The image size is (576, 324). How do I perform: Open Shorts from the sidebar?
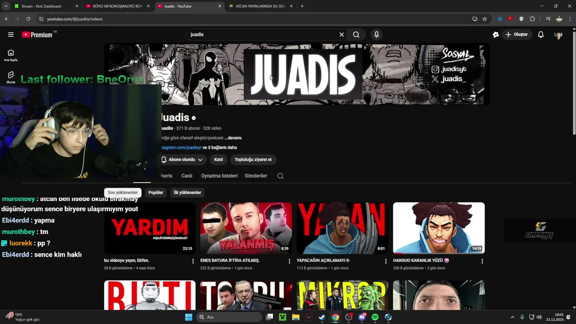tap(11, 77)
